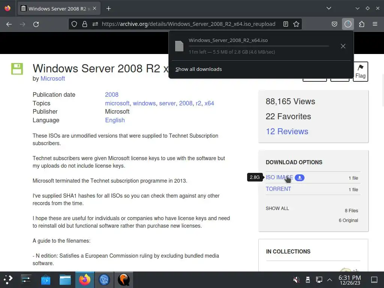Expand the list all tabs chevron

(x=329, y=8)
